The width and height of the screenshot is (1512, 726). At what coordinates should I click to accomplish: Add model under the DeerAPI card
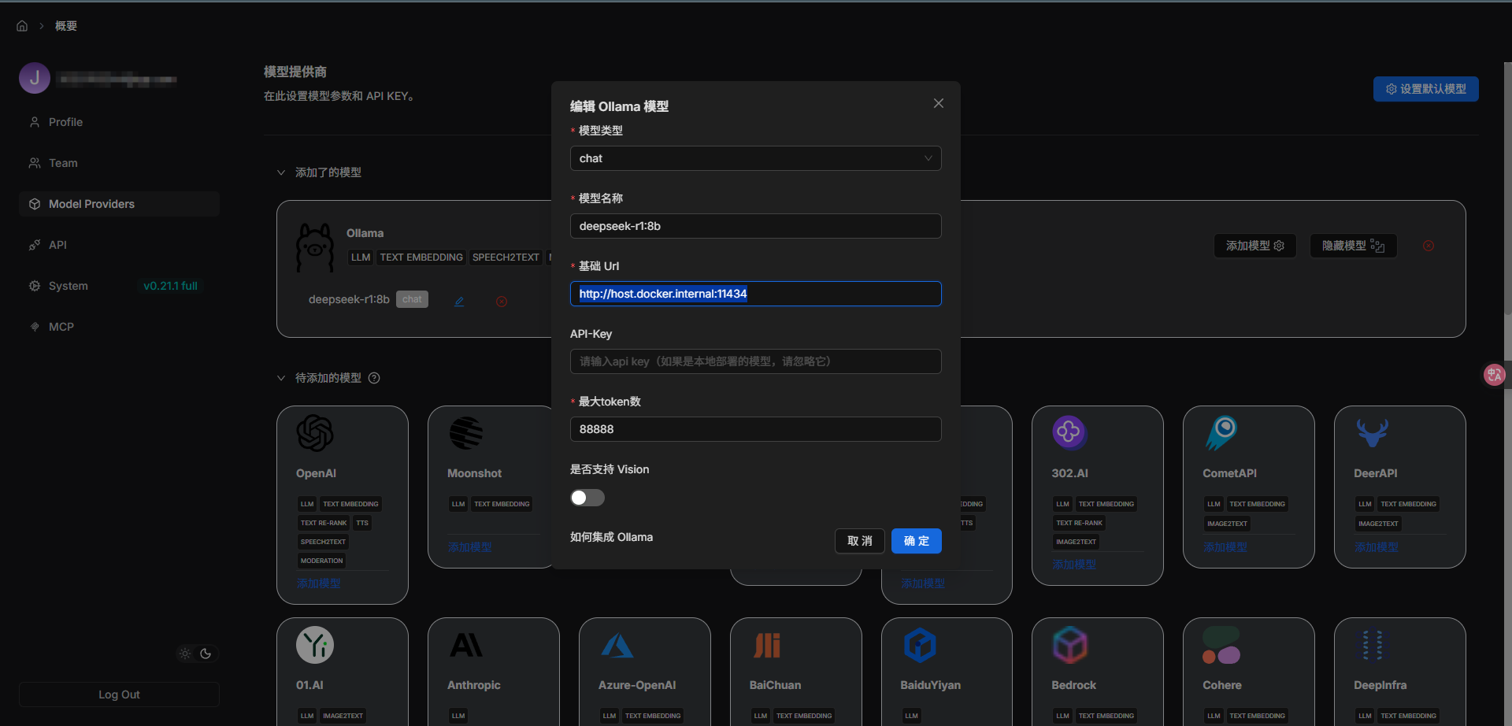[x=1377, y=547]
